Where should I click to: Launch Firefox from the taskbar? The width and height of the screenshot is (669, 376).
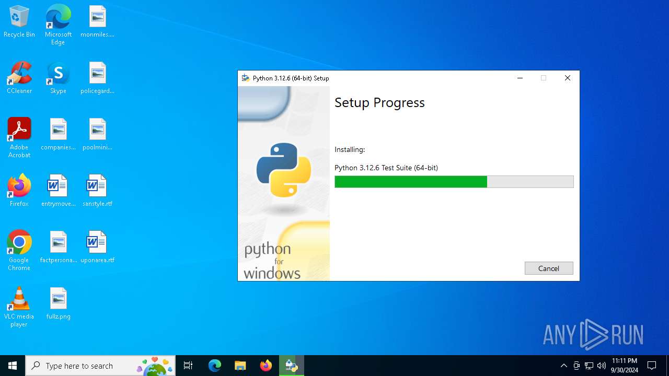point(266,366)
